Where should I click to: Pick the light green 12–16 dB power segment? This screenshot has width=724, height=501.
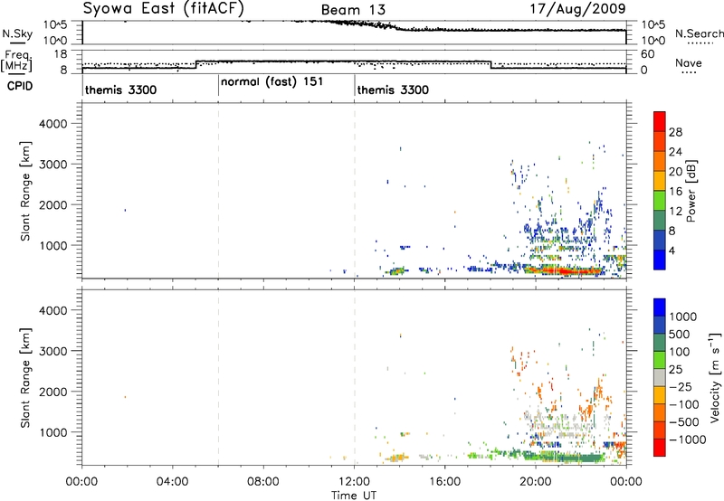[x=660, y=201]
